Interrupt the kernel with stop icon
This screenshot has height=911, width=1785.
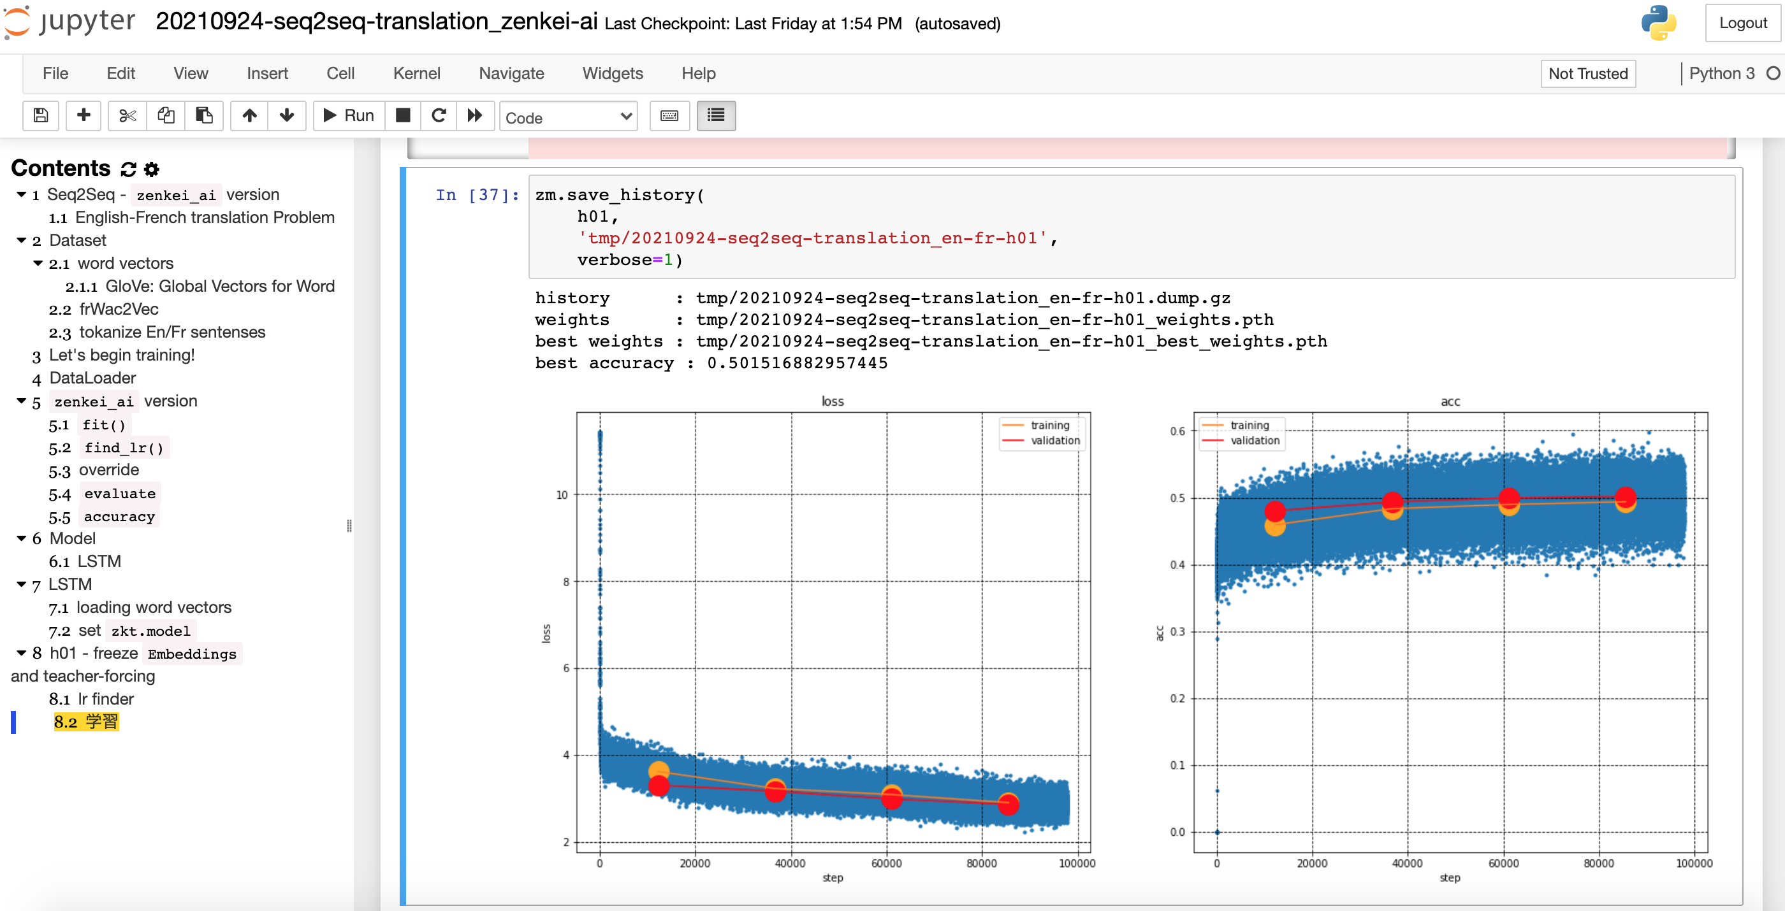pyautogui.click(x=403, y=115)
